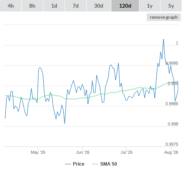
Task: Click the green SMA 50 line swatch
Action: (95, 164)
